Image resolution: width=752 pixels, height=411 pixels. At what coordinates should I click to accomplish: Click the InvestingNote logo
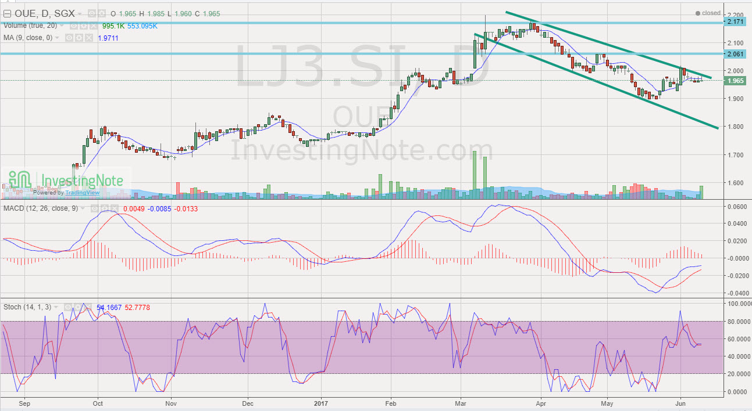(64, 181)
